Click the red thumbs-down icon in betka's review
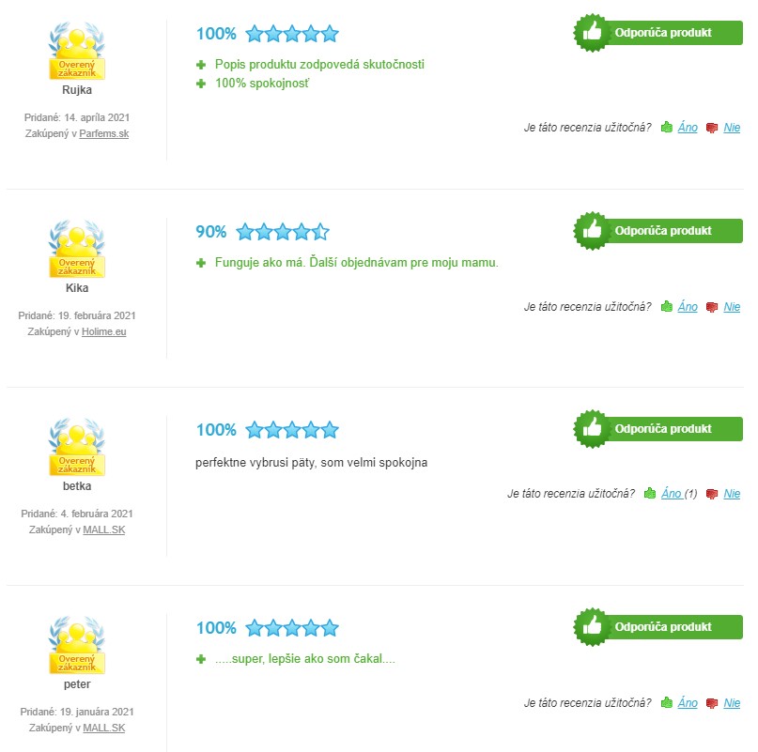Screen dimensions: 758x752 712,494
